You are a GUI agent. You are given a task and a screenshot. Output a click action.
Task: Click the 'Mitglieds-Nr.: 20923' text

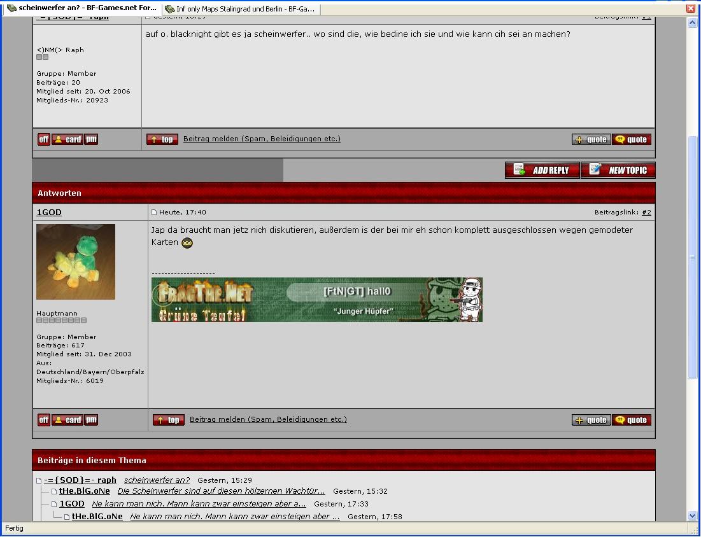pyautogui.click(x=72, y=100)
